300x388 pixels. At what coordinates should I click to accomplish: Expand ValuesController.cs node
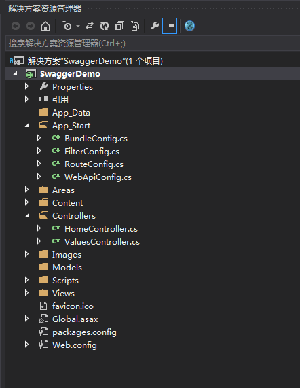(39, 241)
